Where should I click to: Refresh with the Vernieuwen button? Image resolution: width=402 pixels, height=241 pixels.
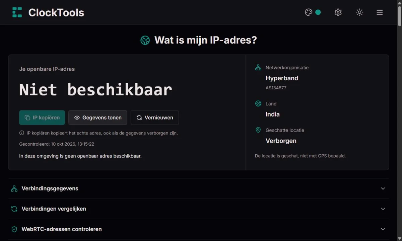pyautogui.click(x=155, y=117)
